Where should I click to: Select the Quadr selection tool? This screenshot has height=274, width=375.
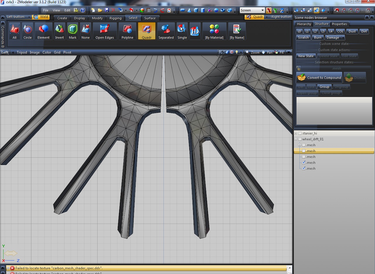tap(146, 31)
